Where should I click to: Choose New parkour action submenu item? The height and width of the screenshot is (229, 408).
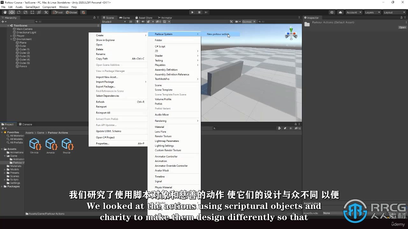[x=221, y=34]
